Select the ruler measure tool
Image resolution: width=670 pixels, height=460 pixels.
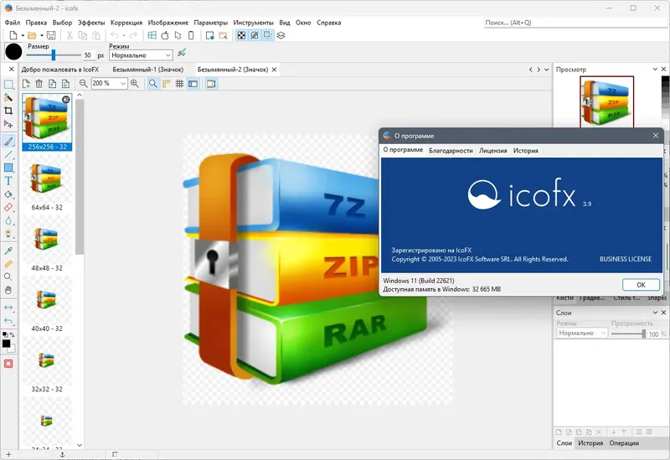[8, 264]
